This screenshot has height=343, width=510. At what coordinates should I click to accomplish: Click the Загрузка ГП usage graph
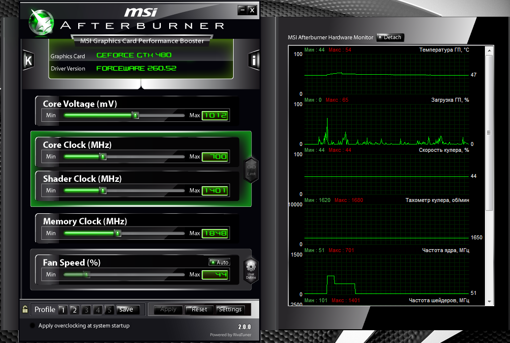[x=387, y=124]
